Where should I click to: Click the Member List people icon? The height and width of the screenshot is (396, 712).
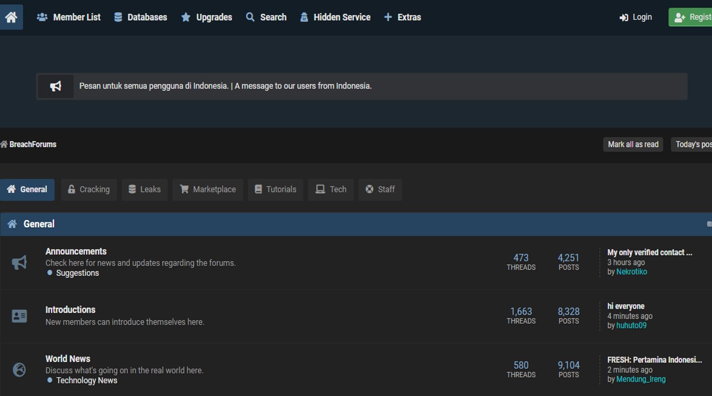42,17
